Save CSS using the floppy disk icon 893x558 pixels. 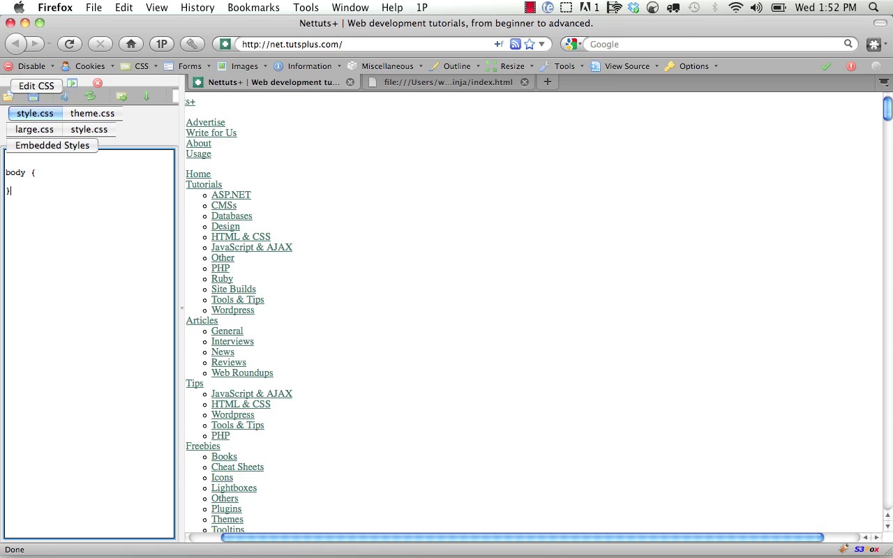tap(33, 98)
